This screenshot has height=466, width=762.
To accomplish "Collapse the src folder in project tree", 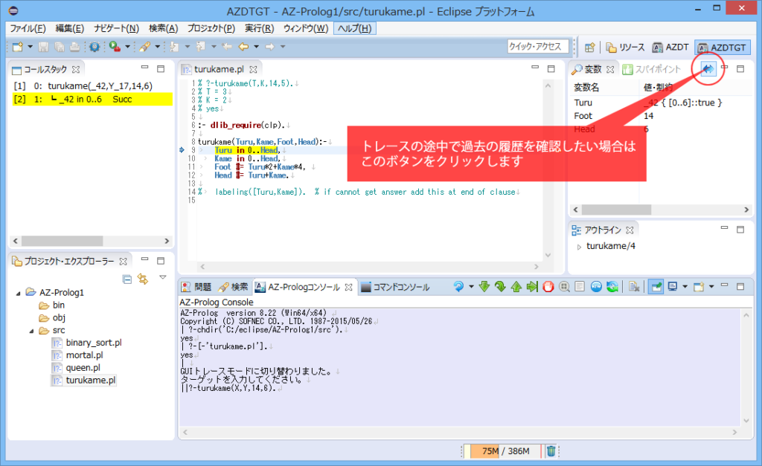I will pos(32,331).
